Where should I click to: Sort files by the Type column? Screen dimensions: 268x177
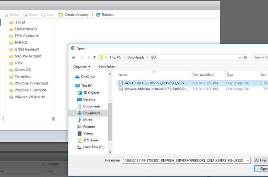tap(241, 75)
